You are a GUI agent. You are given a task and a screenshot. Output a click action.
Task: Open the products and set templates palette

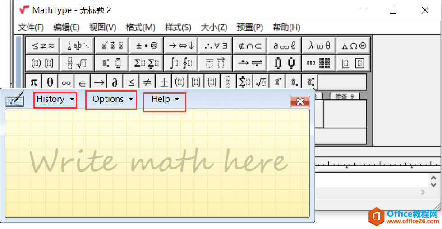click(285, 63)
